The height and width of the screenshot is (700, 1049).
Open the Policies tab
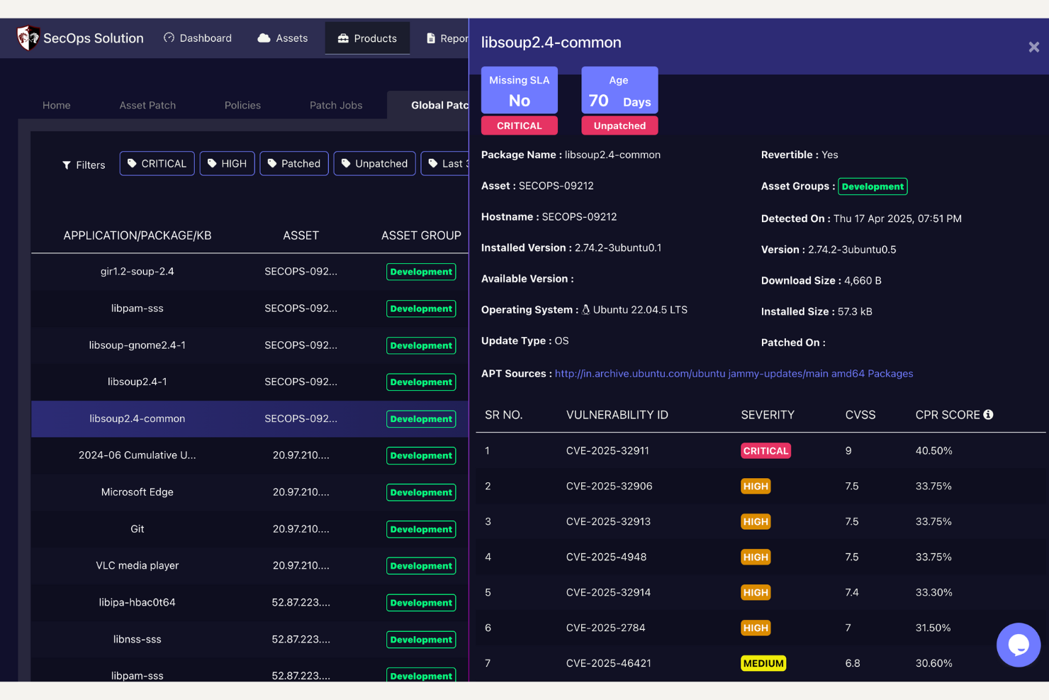(242, 105)
